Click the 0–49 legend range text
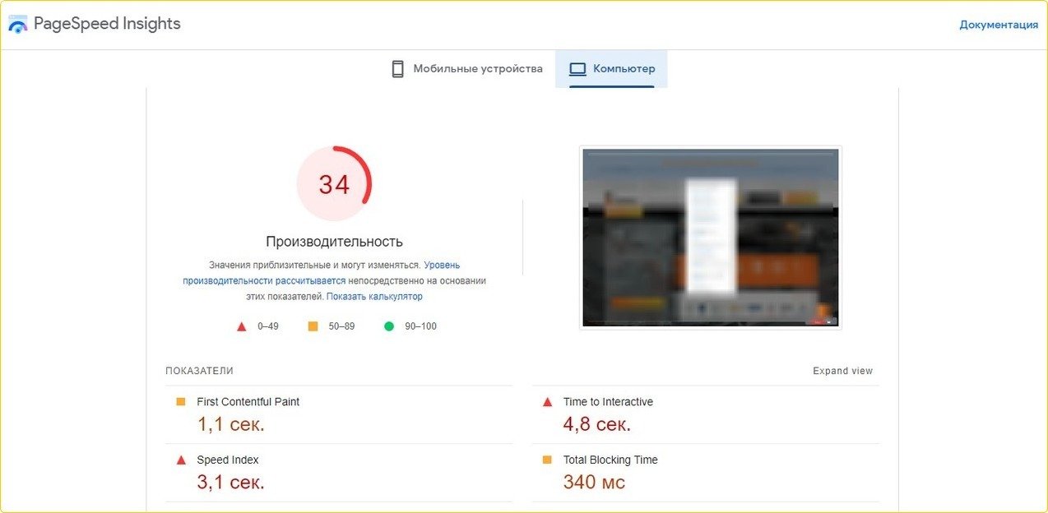 tap(268, 326)
